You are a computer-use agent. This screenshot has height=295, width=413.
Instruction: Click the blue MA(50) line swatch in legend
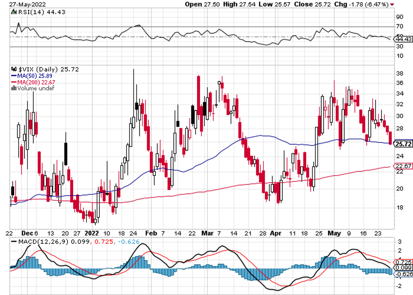14,75
